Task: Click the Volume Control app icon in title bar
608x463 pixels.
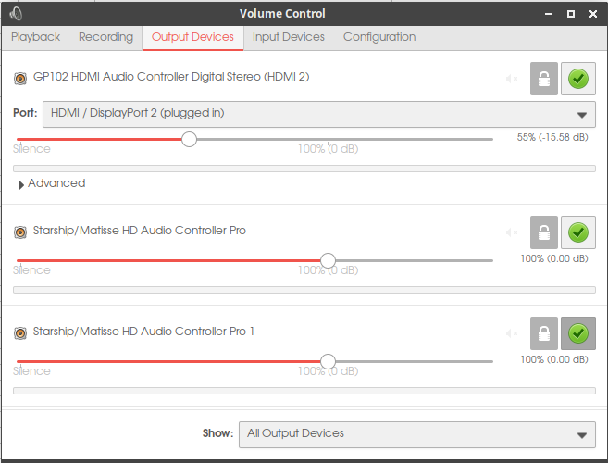Action: [16, 14]
